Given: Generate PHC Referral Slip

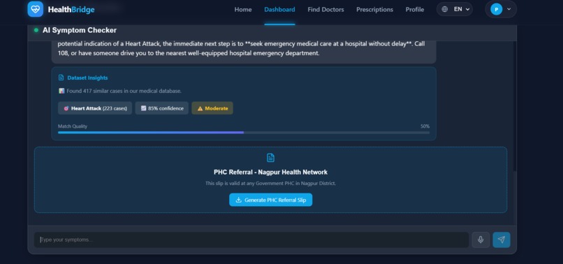Looking at the screenshot, I should 271,200.
